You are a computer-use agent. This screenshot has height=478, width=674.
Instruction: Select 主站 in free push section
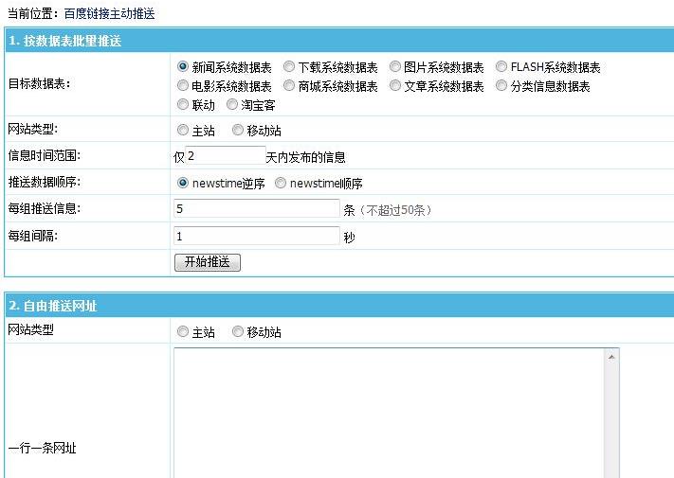tap(183, 332)
